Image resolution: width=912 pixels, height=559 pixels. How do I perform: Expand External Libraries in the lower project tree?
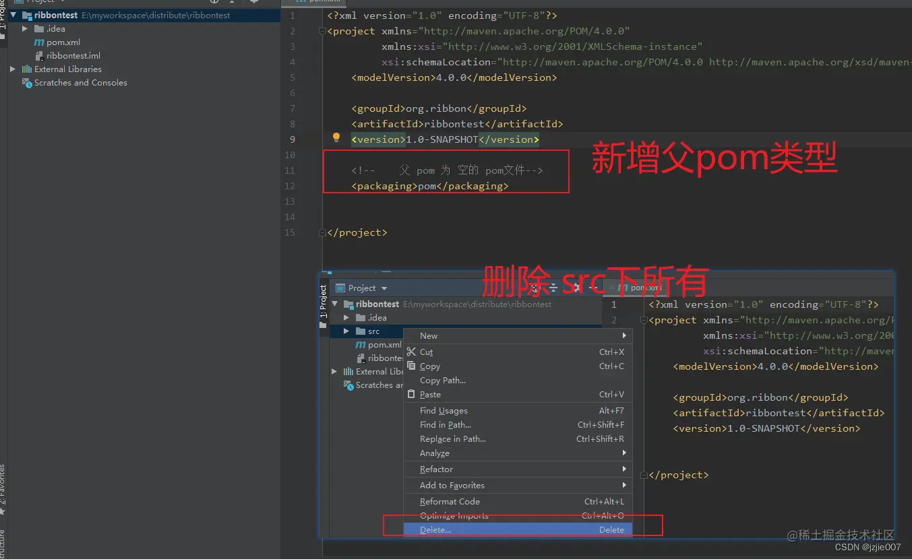click(x=334, y=372)
